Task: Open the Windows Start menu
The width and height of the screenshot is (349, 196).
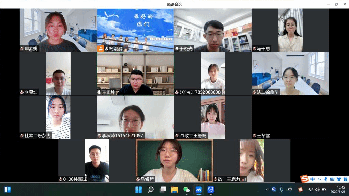Action: point(138,190)
